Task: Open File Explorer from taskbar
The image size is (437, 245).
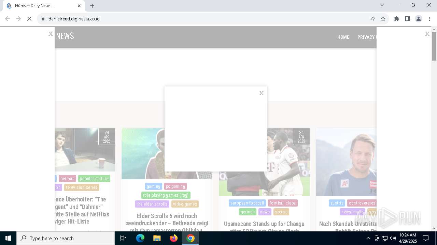Action: 157,238
